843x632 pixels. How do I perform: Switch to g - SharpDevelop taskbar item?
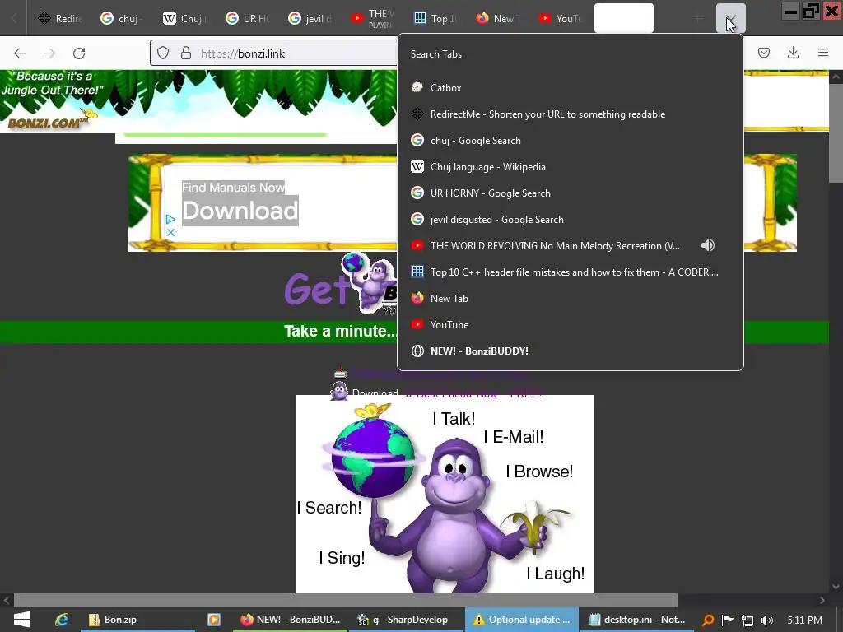(406, 620)
